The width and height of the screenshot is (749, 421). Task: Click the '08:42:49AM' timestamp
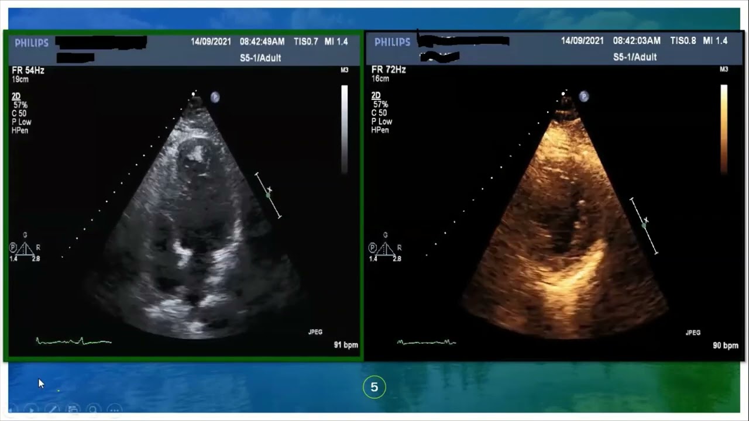coord(262,42)
